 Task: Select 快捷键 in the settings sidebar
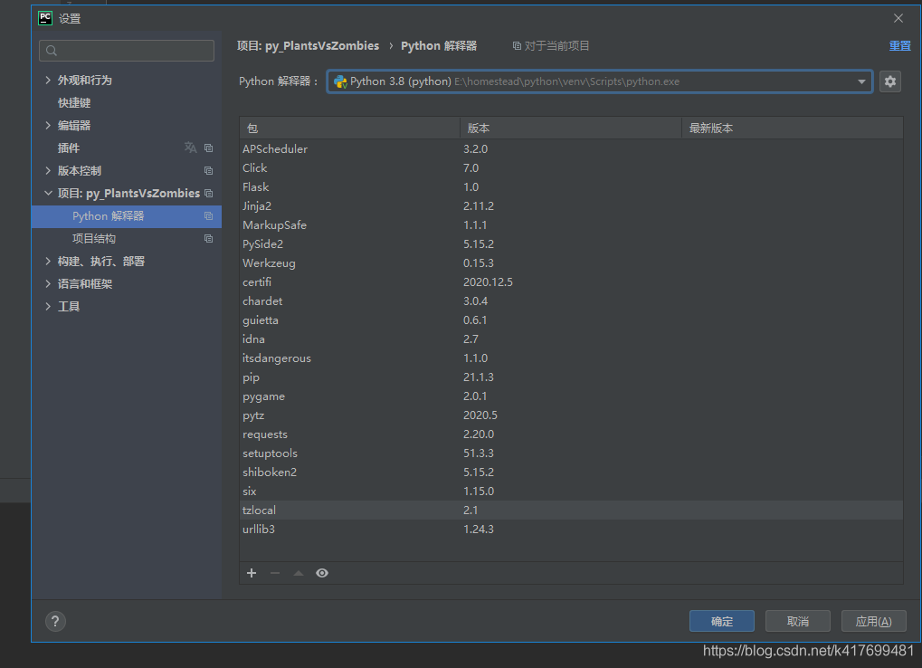pos(74,103)
